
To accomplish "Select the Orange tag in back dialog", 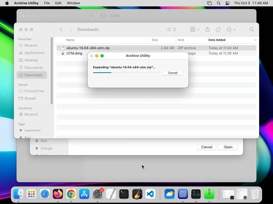I will [x=44, y=148].
